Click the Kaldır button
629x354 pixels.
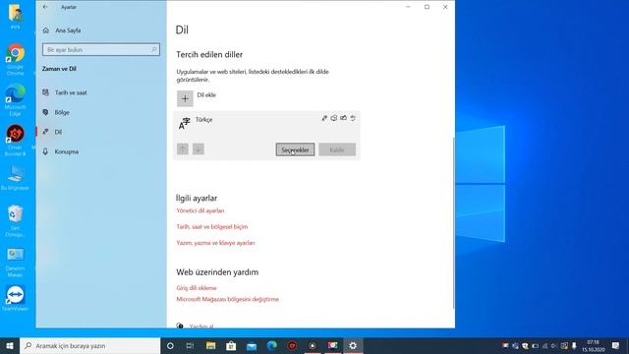[337, 149]
